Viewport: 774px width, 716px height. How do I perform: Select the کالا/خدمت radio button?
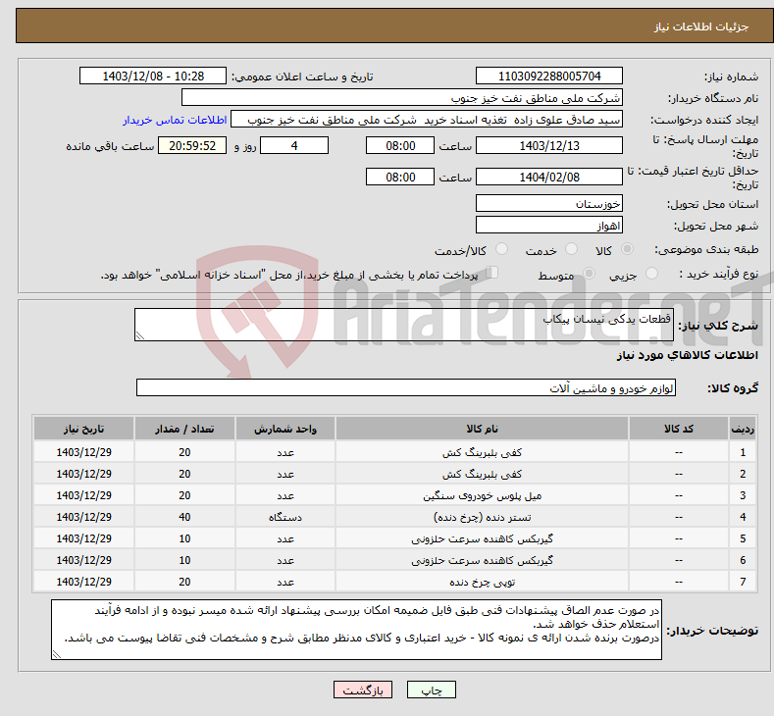[501, 249]
